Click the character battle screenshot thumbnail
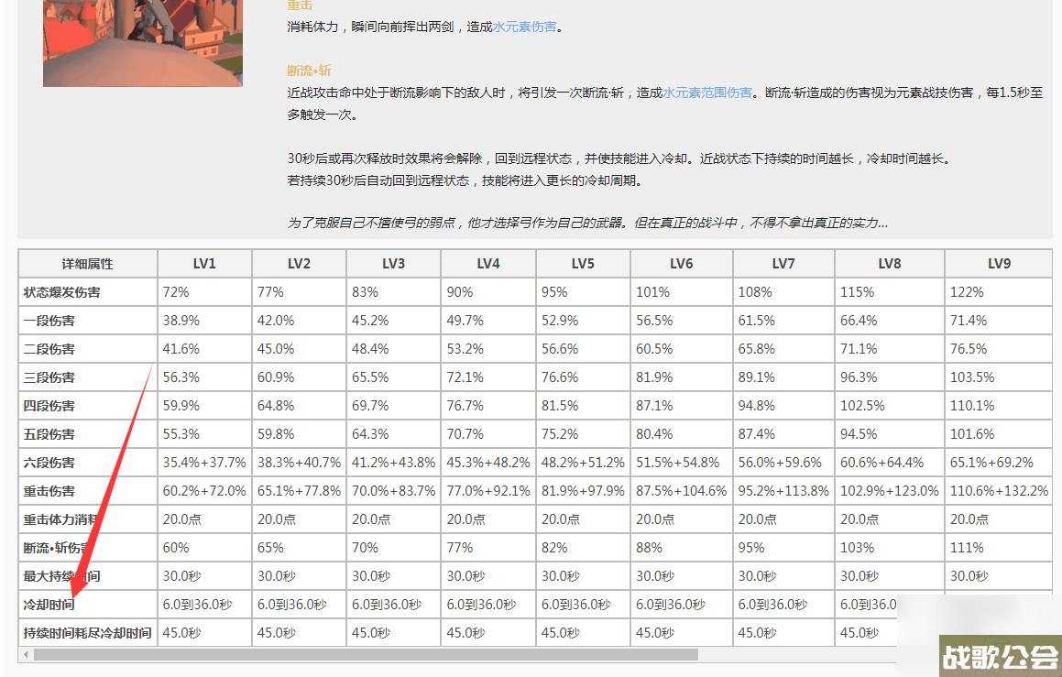Viewport: 1062px width, 677px height. 142,43
